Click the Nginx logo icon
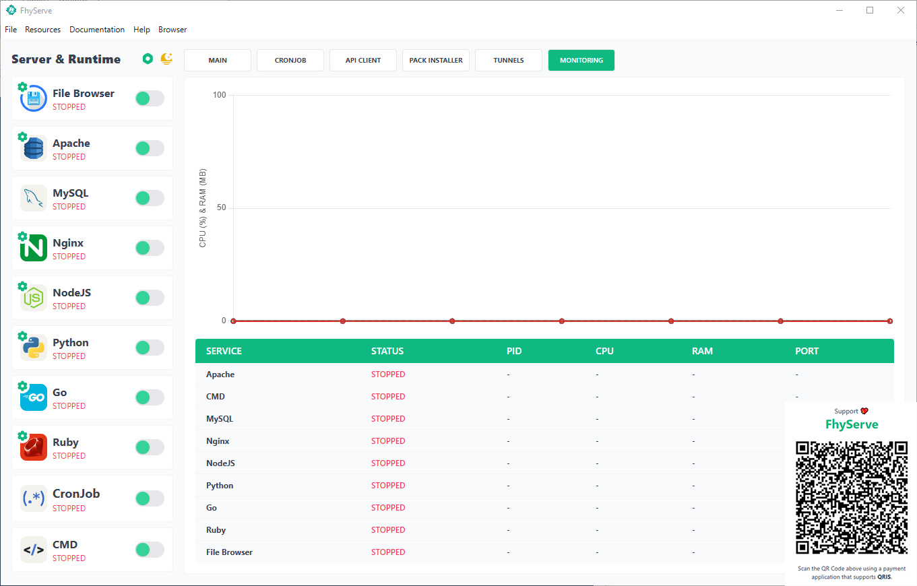The height and width of the screenshot is (586, 917). 34,248
